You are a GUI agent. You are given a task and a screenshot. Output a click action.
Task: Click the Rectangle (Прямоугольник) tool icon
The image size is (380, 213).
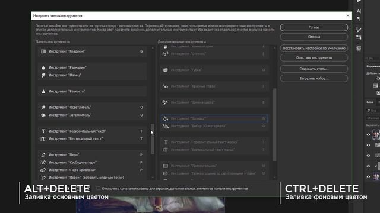(165, 166)
